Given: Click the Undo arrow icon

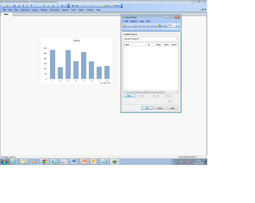Looking at the screenshot, I should click(31, 6).
